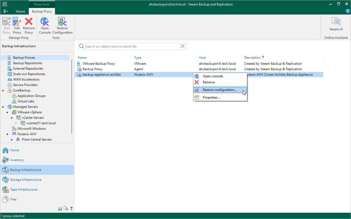351x219 pixels.
Task: Collapse the Managed Servers tree node
Action: click(3, 107)
